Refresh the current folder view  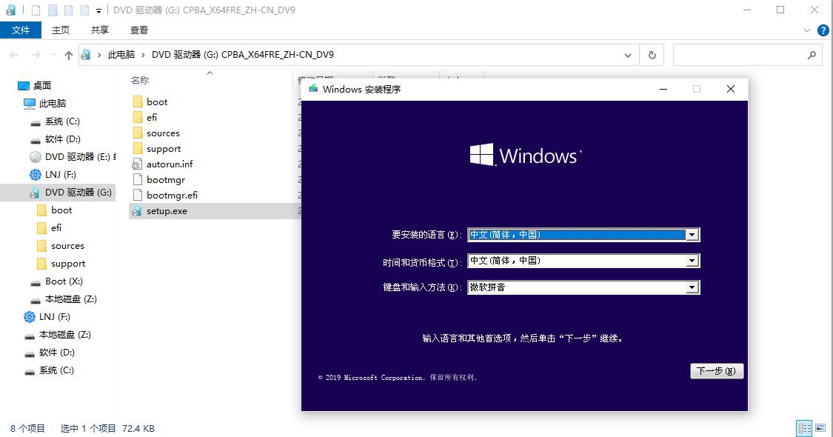652,55
